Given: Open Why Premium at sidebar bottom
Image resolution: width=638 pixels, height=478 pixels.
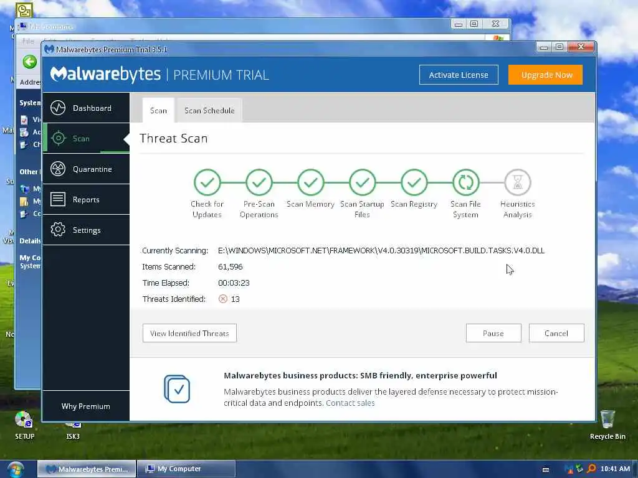Looking at the screenshot, I should 86,406.
